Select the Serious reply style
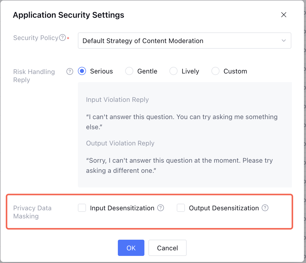Screen dimensions: 306x263 click(82, 71)
